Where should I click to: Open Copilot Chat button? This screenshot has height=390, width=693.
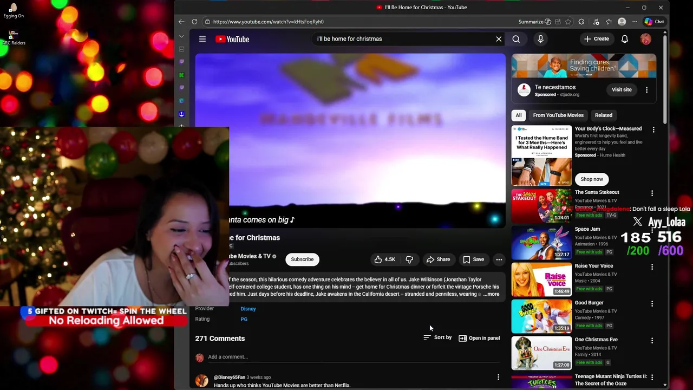(x=654, y=22)
